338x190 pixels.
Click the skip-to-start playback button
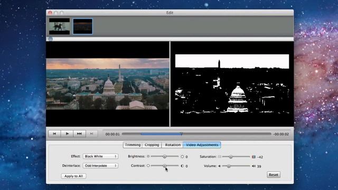click(54, 134)
